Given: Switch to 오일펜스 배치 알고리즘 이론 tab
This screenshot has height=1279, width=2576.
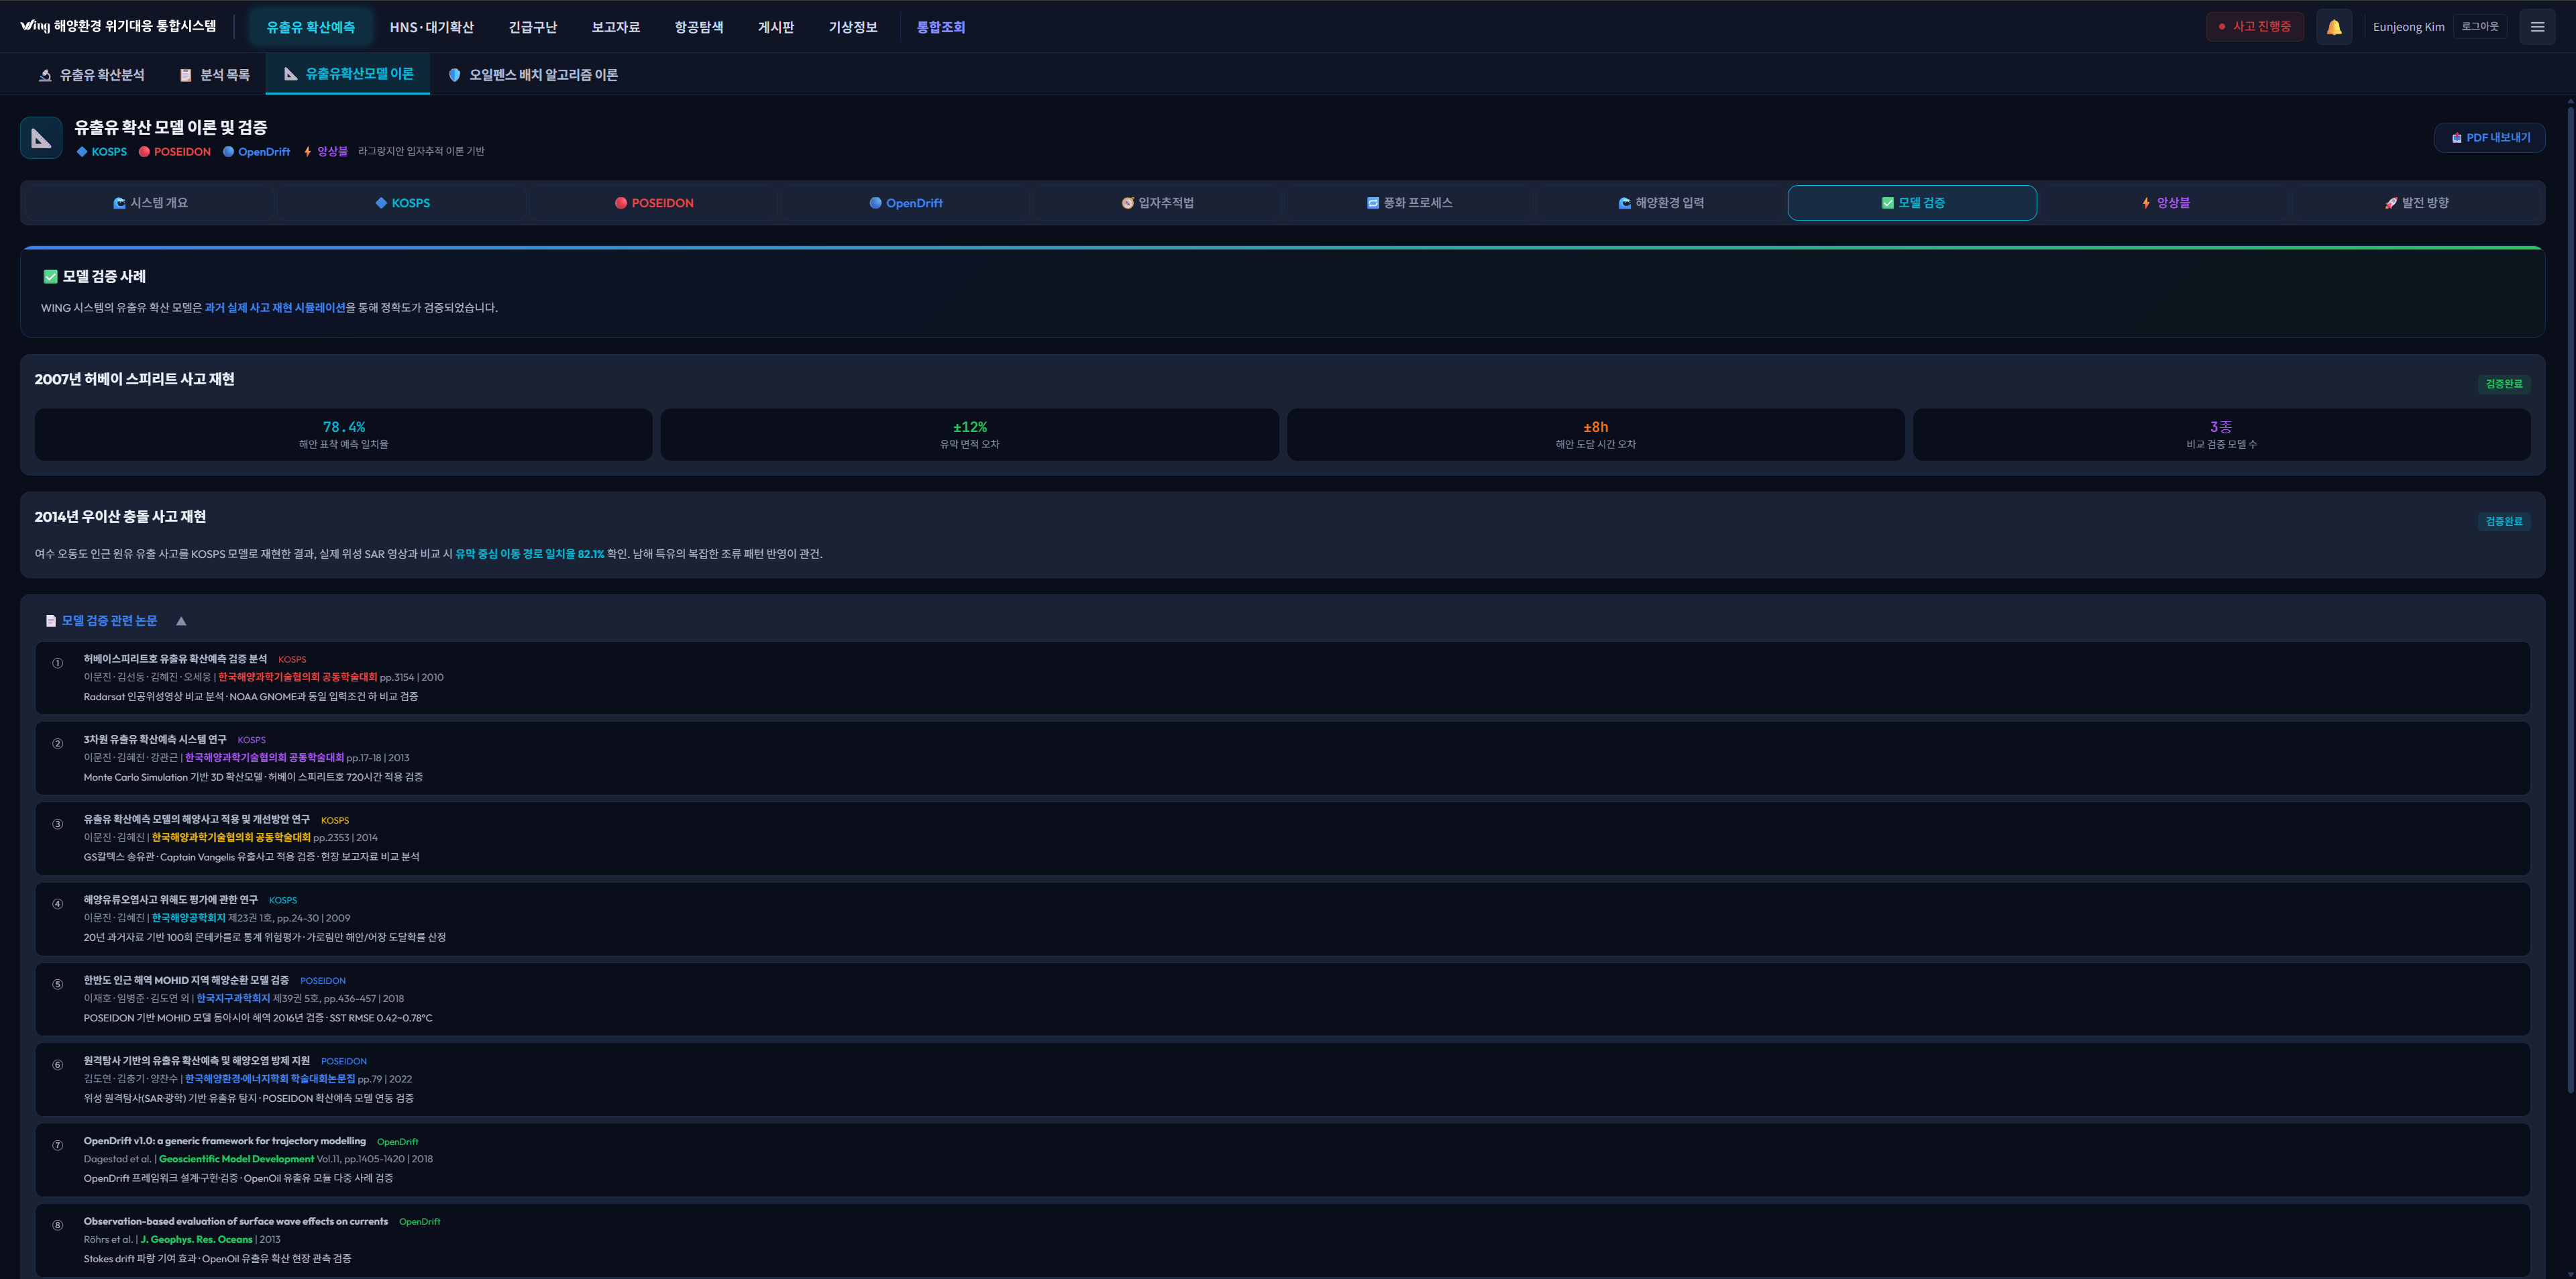Looking at the screenshot, I should click(x=533, y=75).
